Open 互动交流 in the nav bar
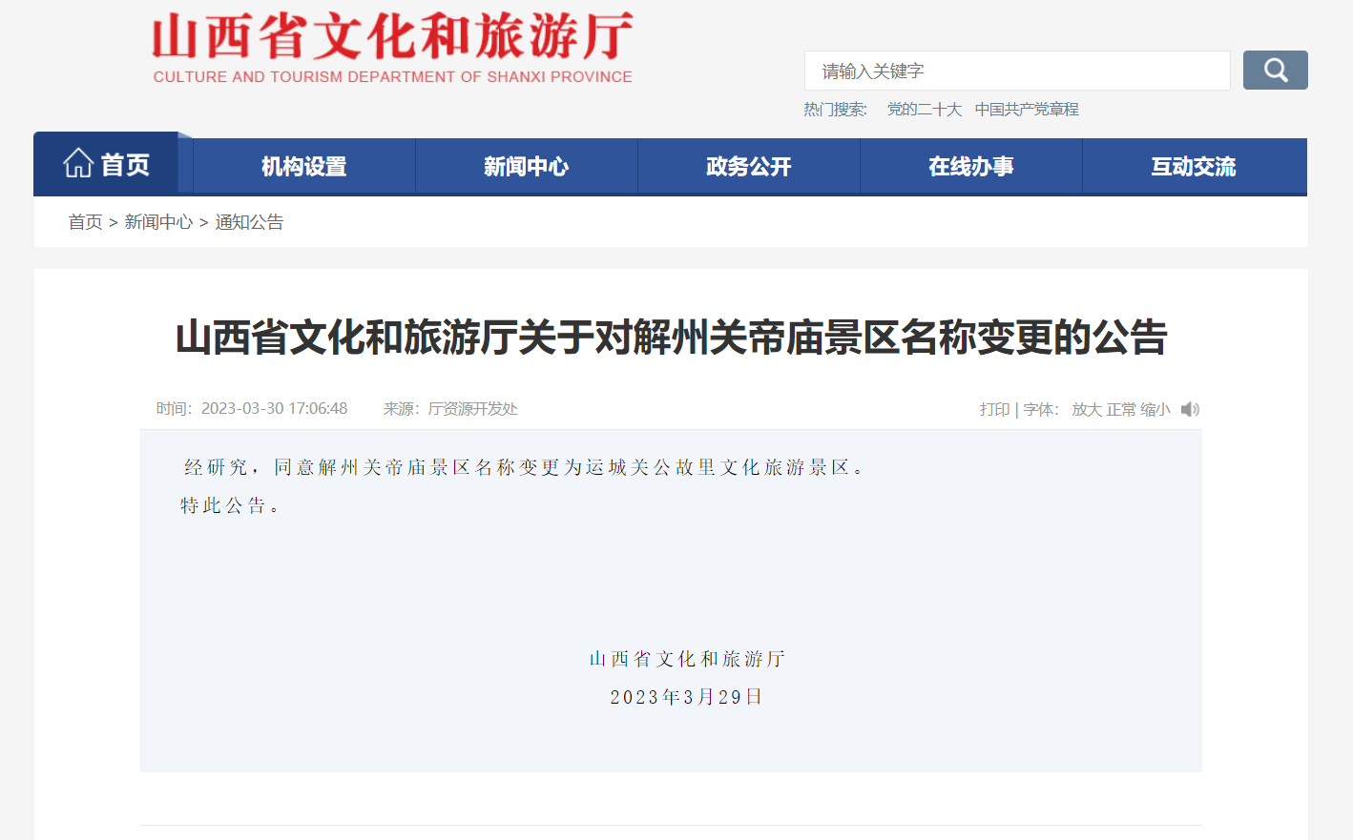The image size is (1353, 840). click(x=1194, y=167)
